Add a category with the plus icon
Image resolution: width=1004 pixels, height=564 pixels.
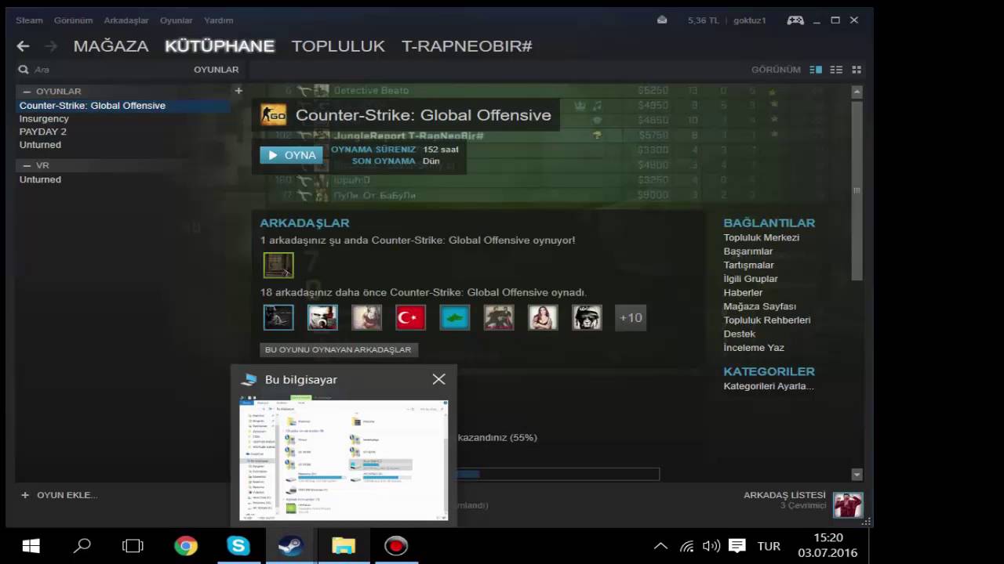238,91
